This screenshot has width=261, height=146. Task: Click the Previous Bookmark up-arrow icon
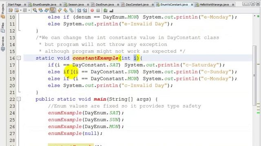(60, 11)
